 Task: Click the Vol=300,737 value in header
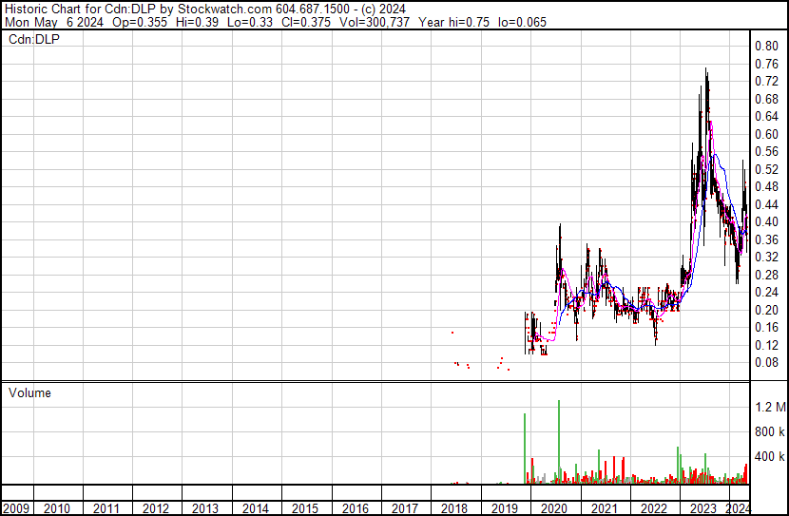click(x=375, y=22)
